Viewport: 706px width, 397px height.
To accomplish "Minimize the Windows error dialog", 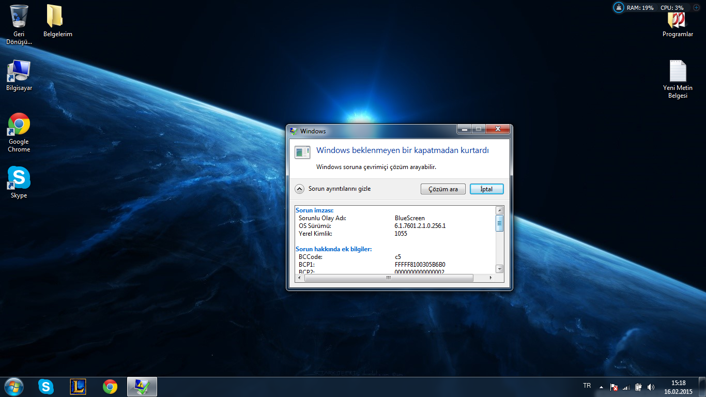I will pyautogui.click(x=464, y=129).
